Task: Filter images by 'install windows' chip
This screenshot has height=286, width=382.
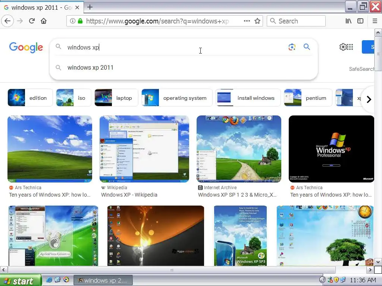Action: click(248, 98)
